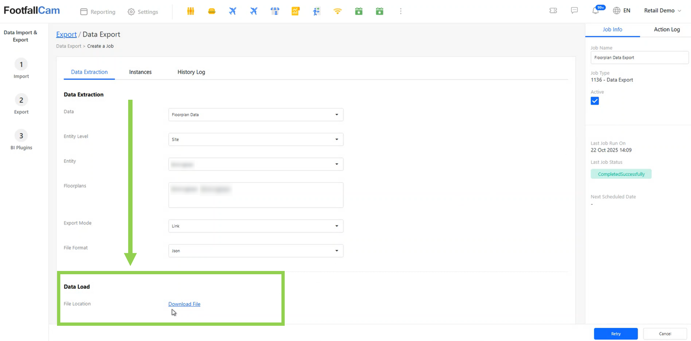Expand the Data dropdown showing Floorplan Data

255,115
